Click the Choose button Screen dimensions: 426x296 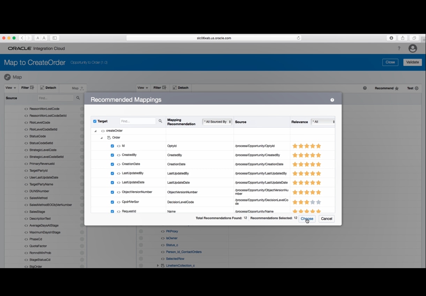coord(307,219)
